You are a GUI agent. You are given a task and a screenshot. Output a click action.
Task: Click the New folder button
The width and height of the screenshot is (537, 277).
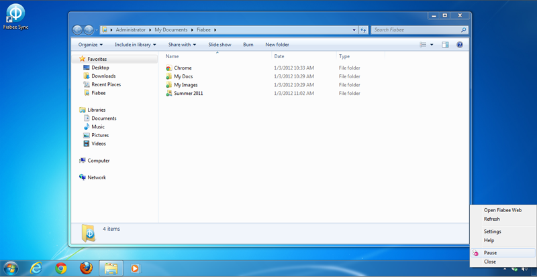click(277, 45)
